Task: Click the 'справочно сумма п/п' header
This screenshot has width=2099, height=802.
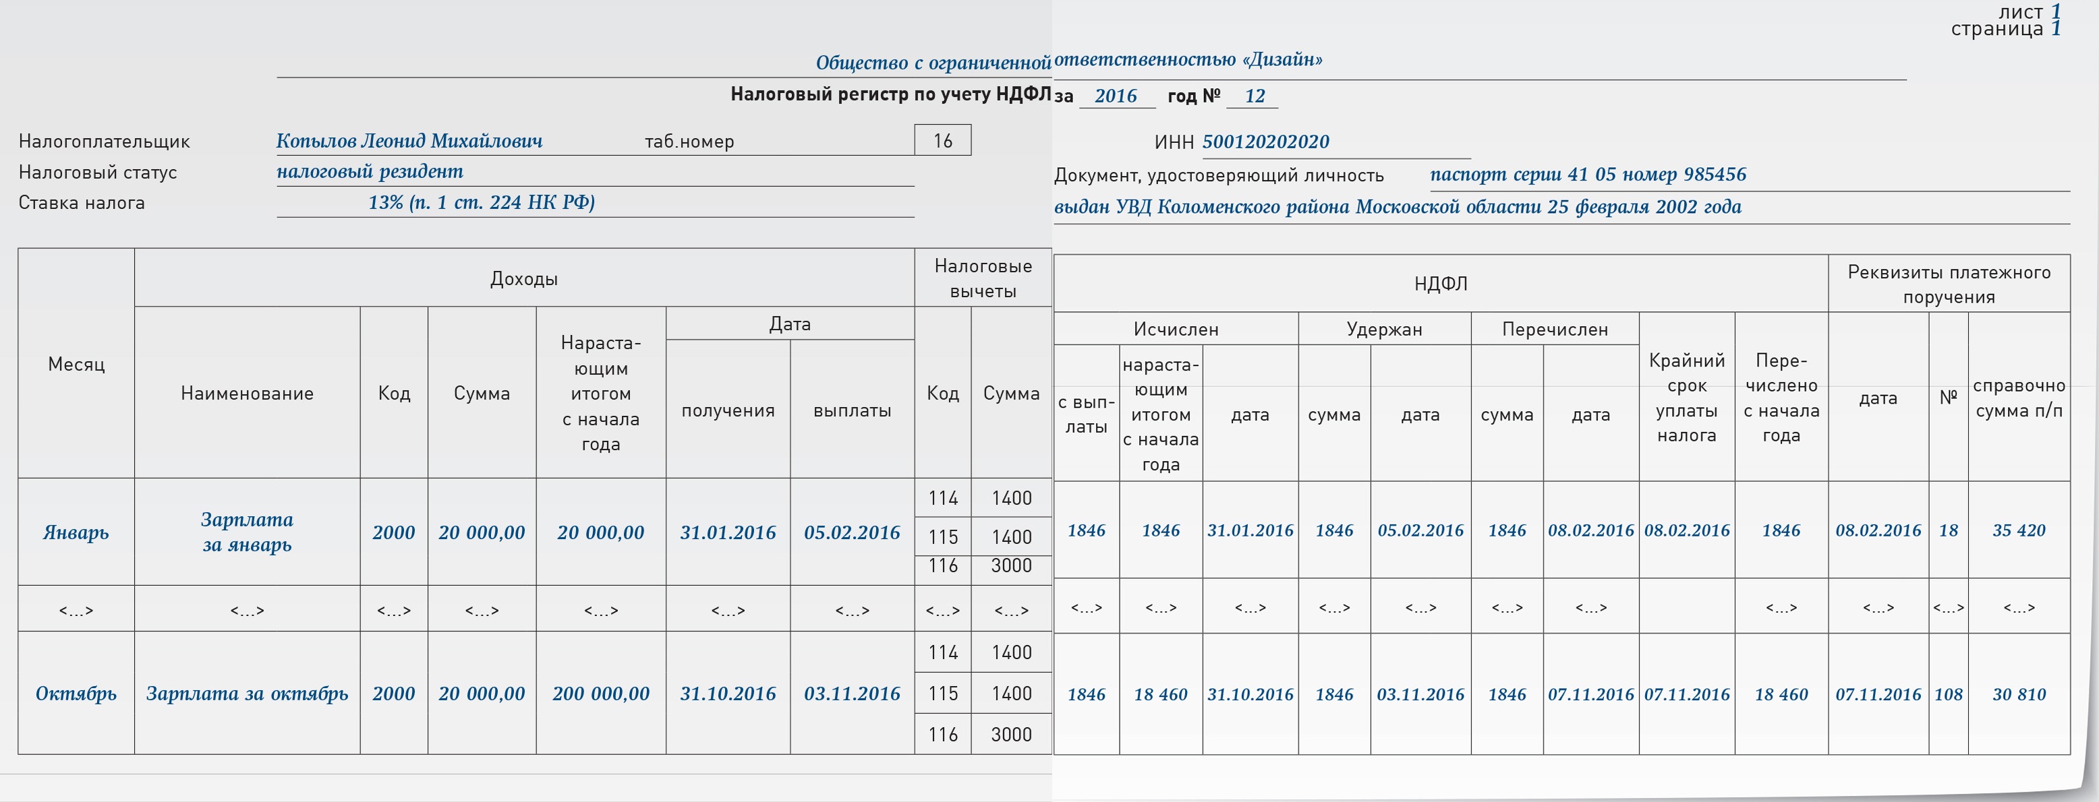Action: 2019,398
